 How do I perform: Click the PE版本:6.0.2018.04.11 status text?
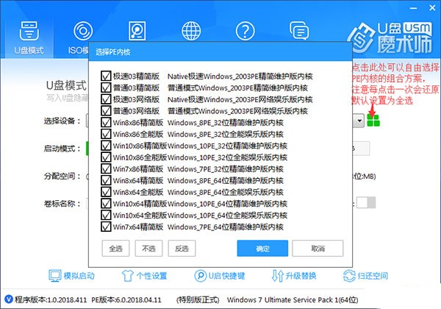126,299
